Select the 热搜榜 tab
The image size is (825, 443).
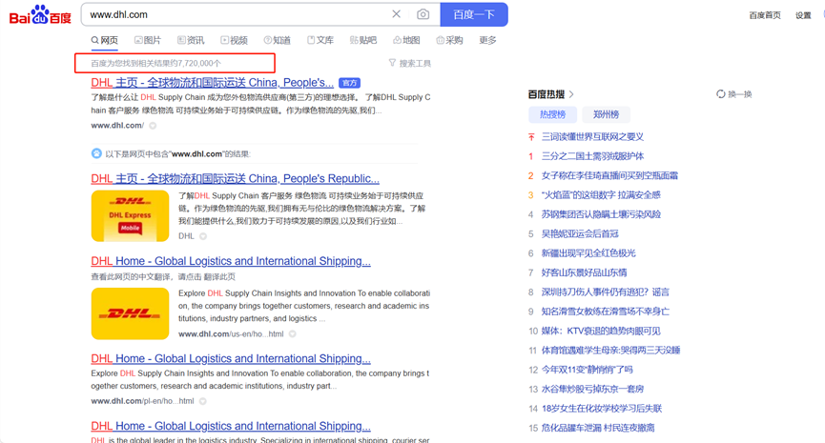552,114
